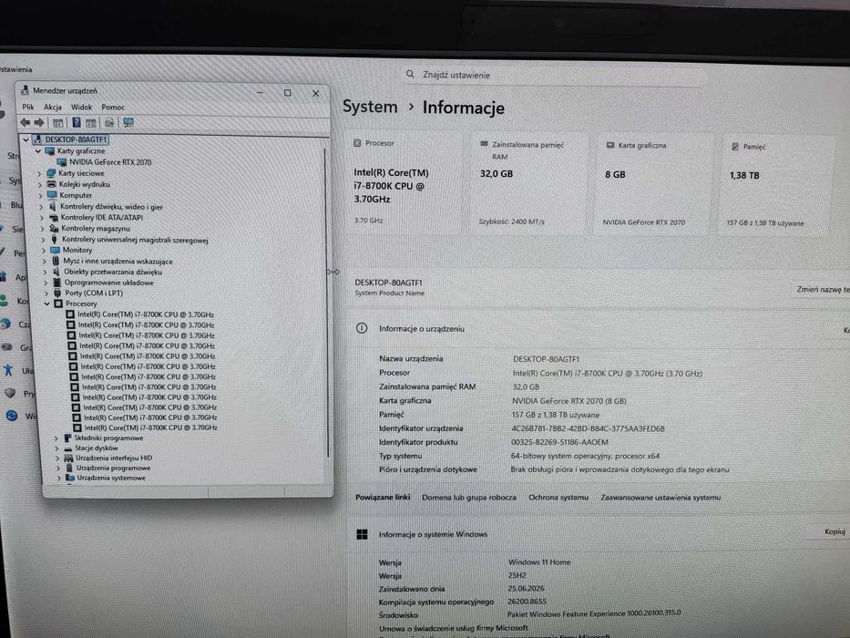Click Kontrolery magazynu tree item
The image size is (850, 638).
click(x=95, y=229)
